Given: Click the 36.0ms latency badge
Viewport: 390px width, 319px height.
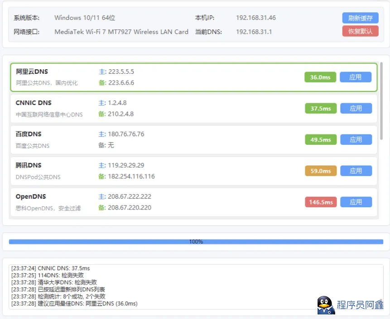Looking at the screenshot, I should pyautogui.click(x=320, y=77).
